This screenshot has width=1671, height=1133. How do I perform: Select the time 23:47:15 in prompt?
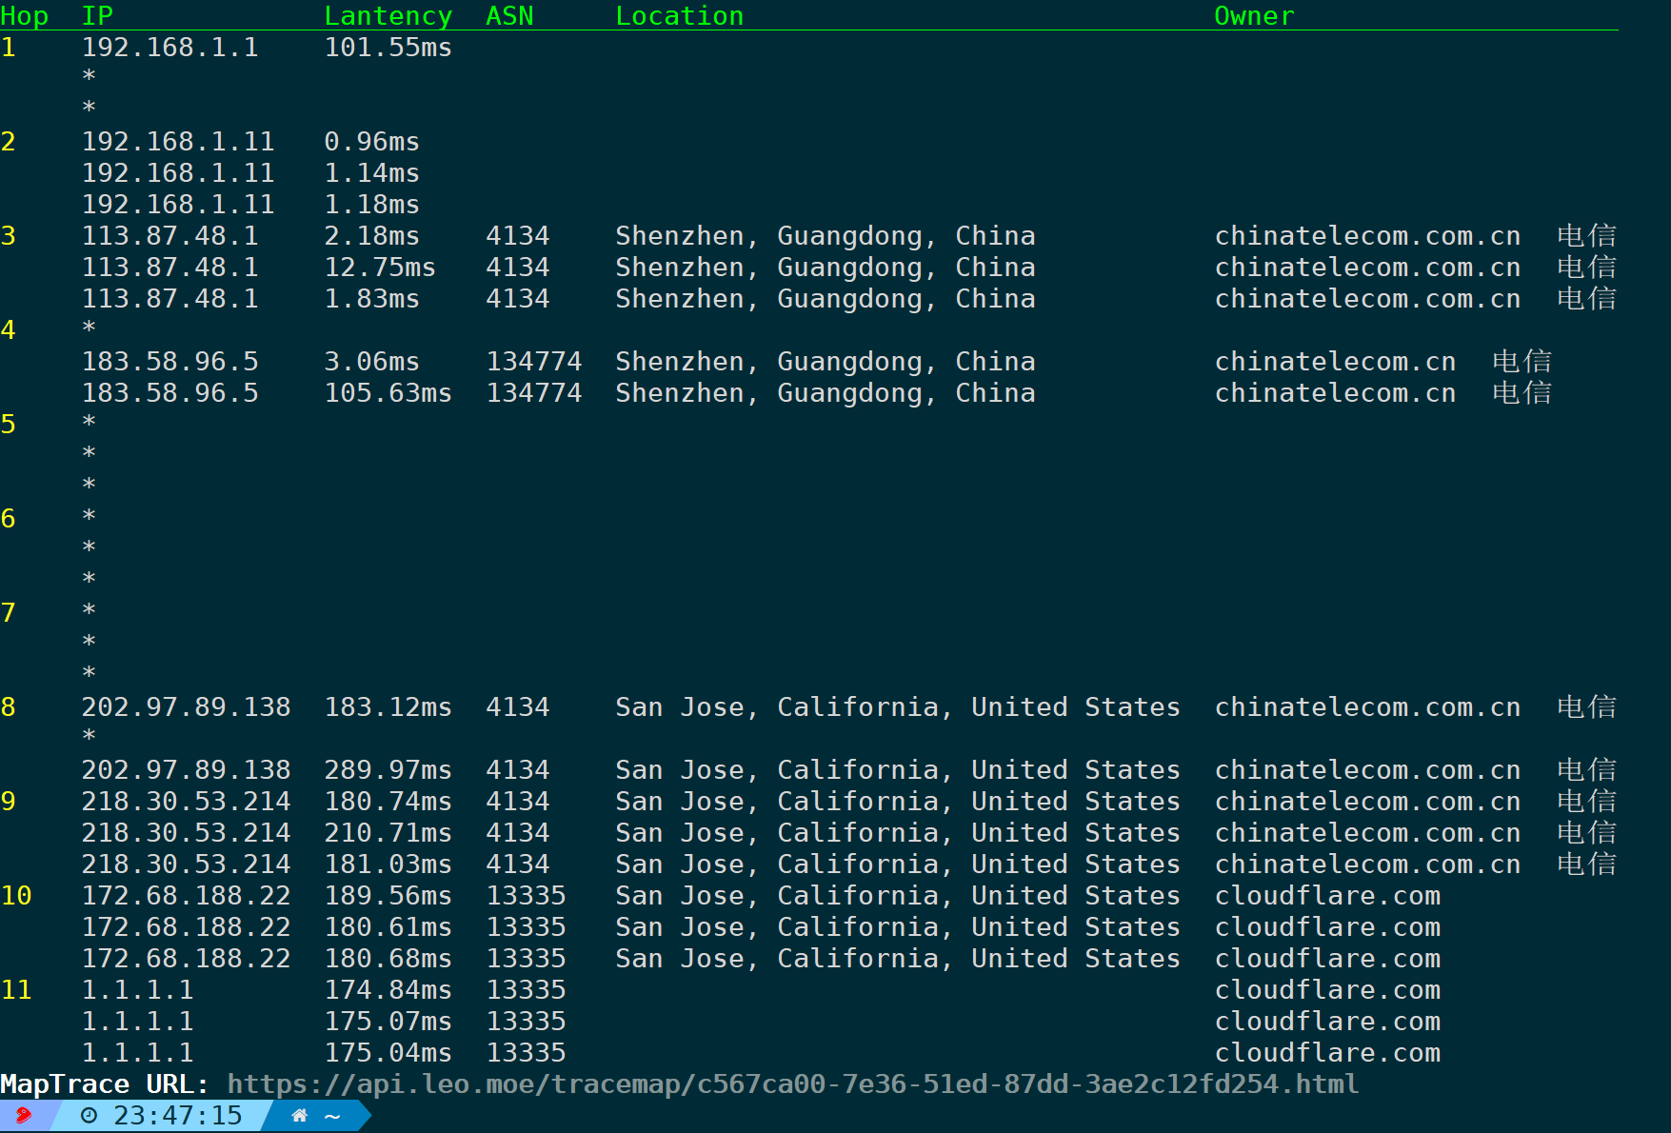[x=178, y=1116]
